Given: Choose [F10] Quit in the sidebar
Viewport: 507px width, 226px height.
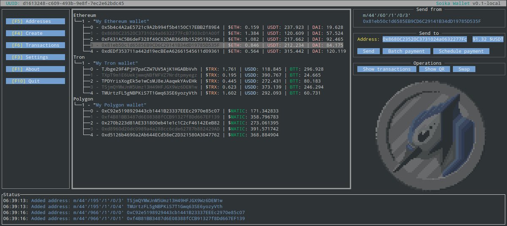Looking at the screenshot, I should (35, 81).
